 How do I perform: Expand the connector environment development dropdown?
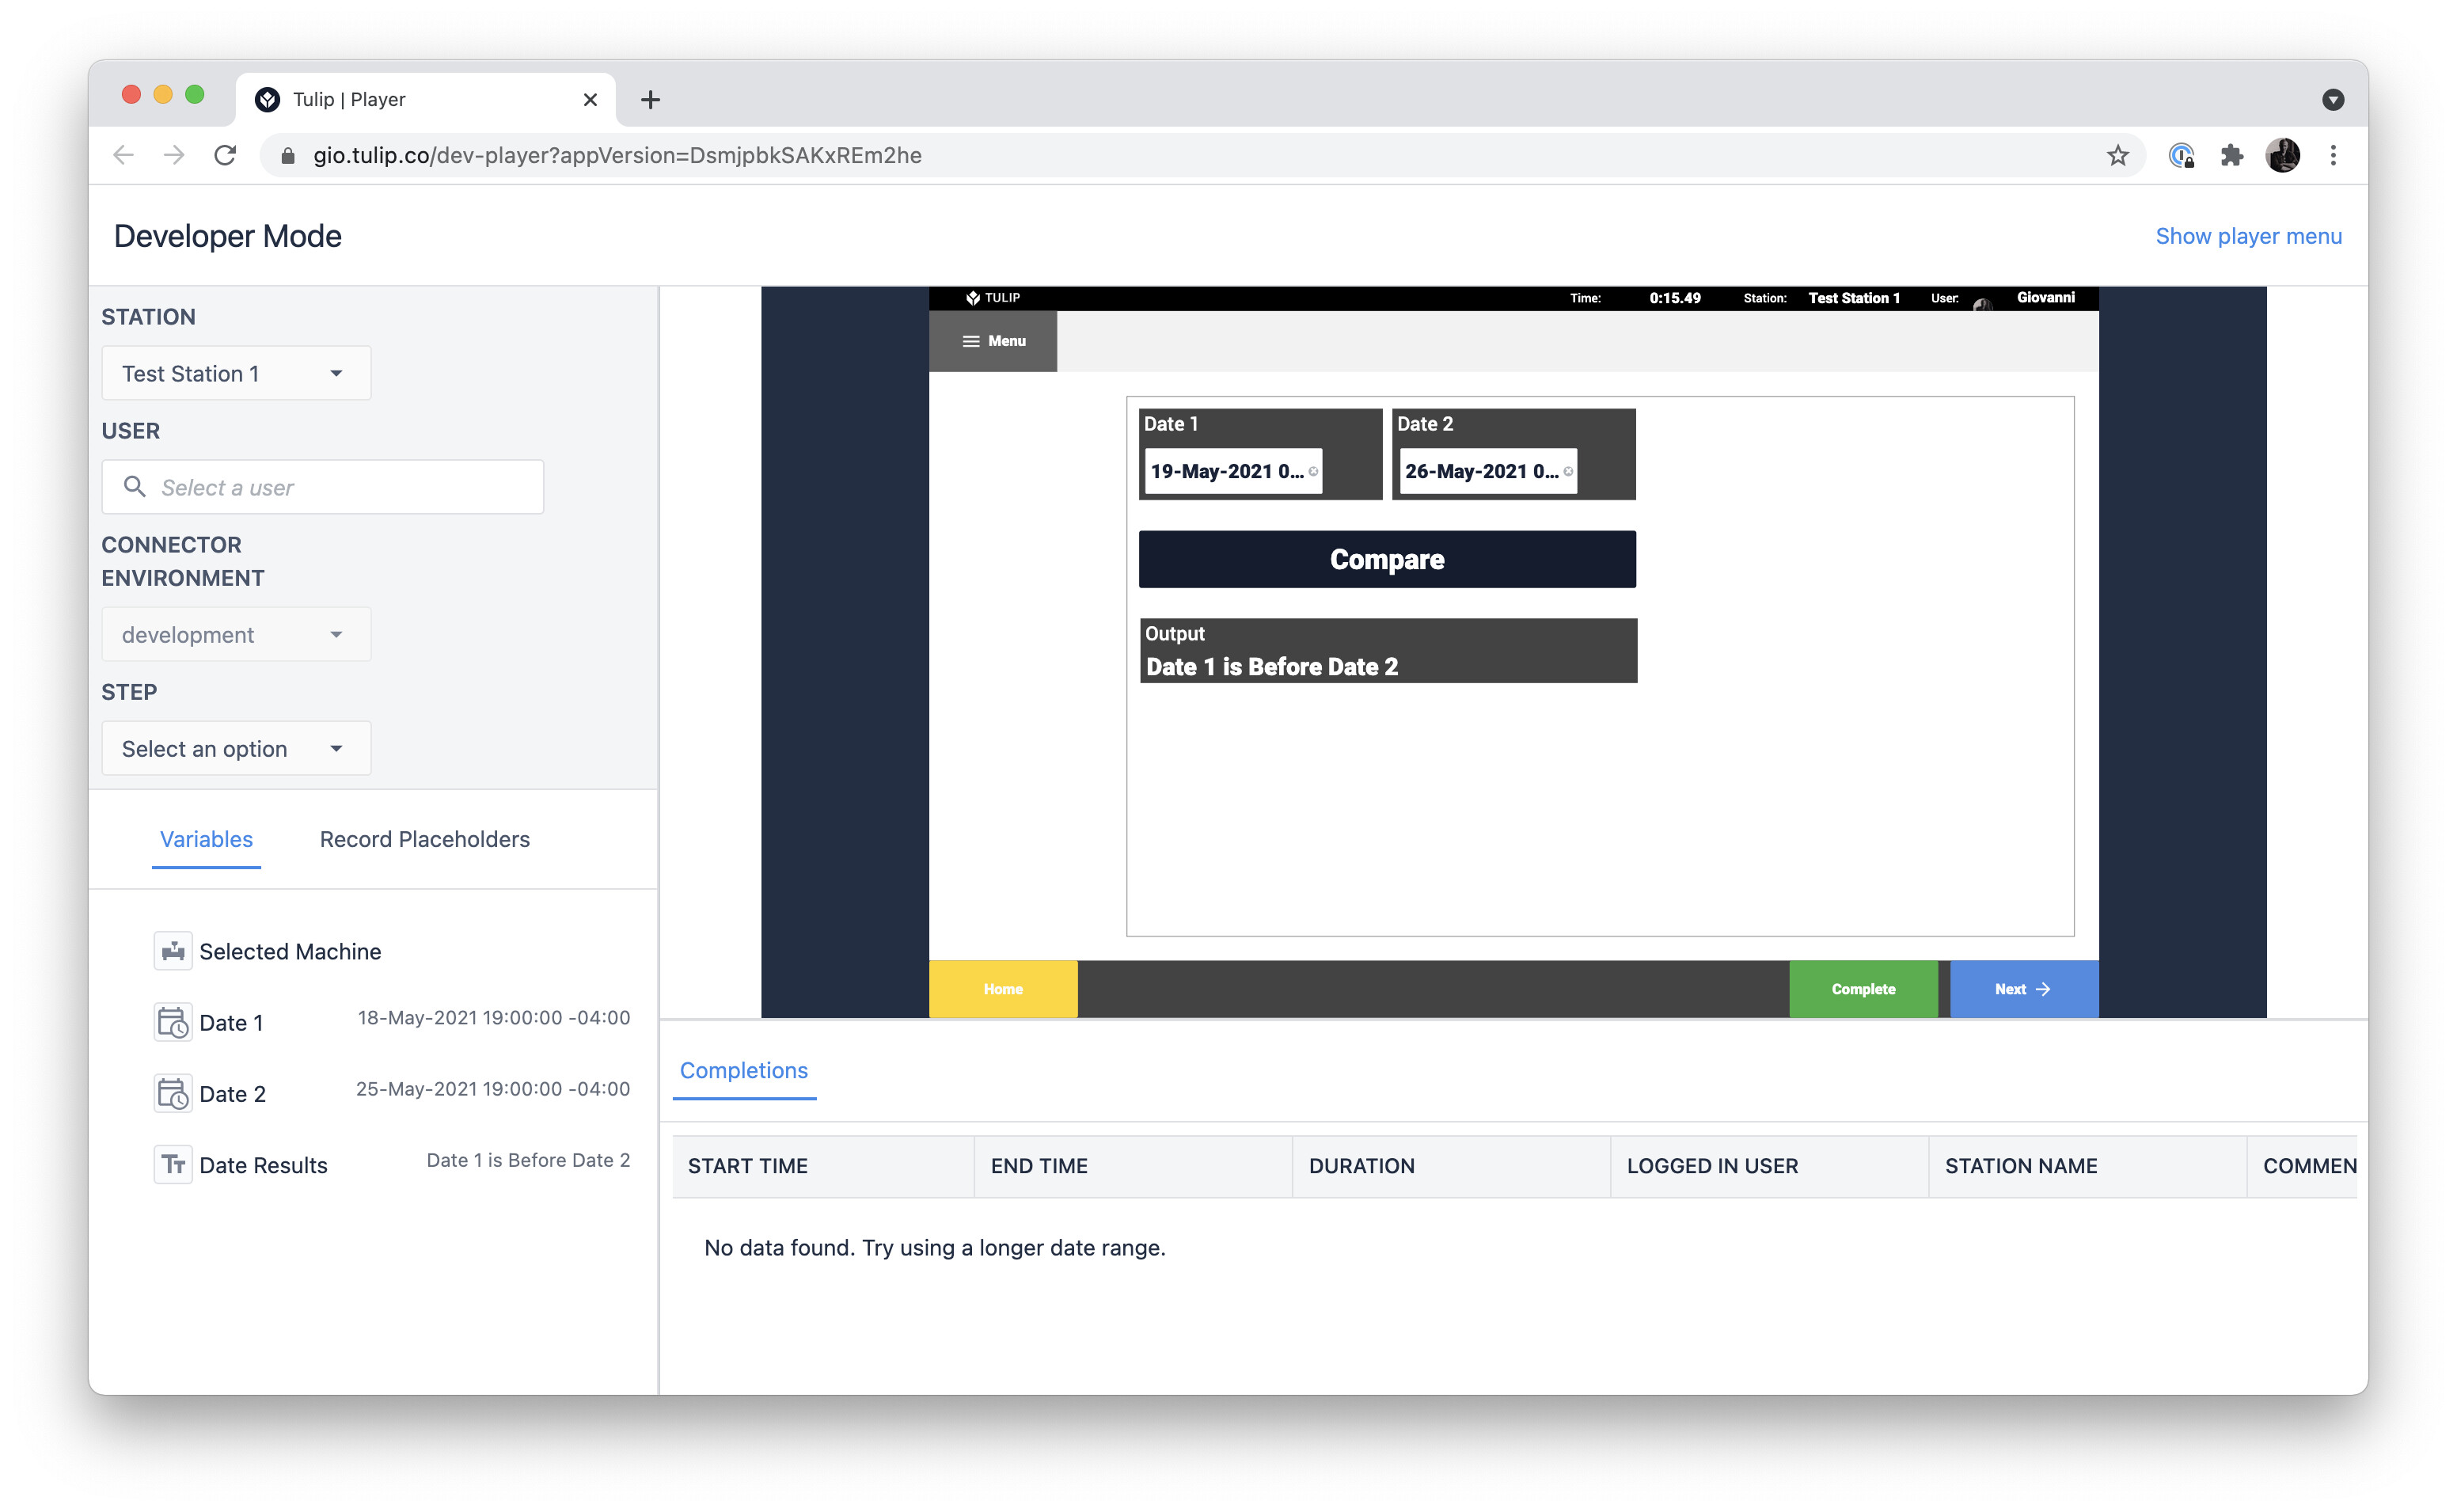click(236, 635)
